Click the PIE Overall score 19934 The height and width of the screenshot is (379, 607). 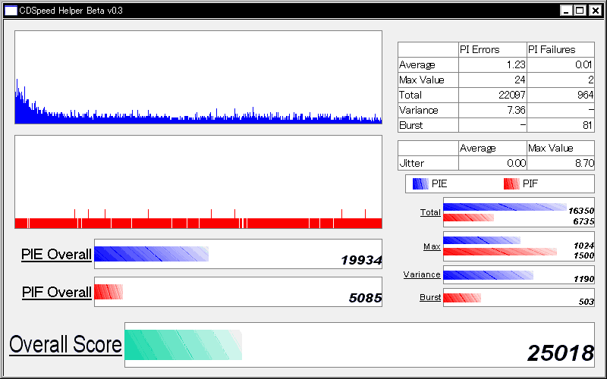362,260
